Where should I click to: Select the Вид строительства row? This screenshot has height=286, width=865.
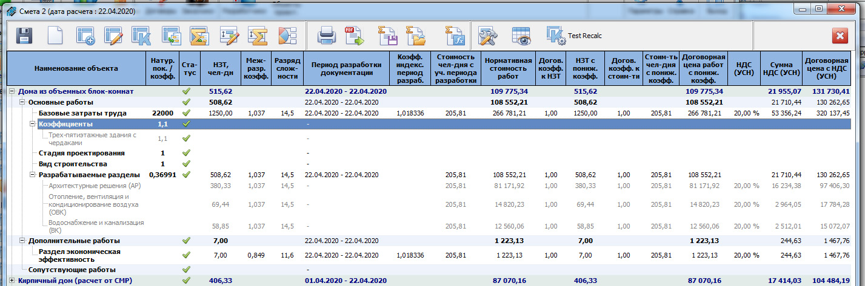pos(429,164)
